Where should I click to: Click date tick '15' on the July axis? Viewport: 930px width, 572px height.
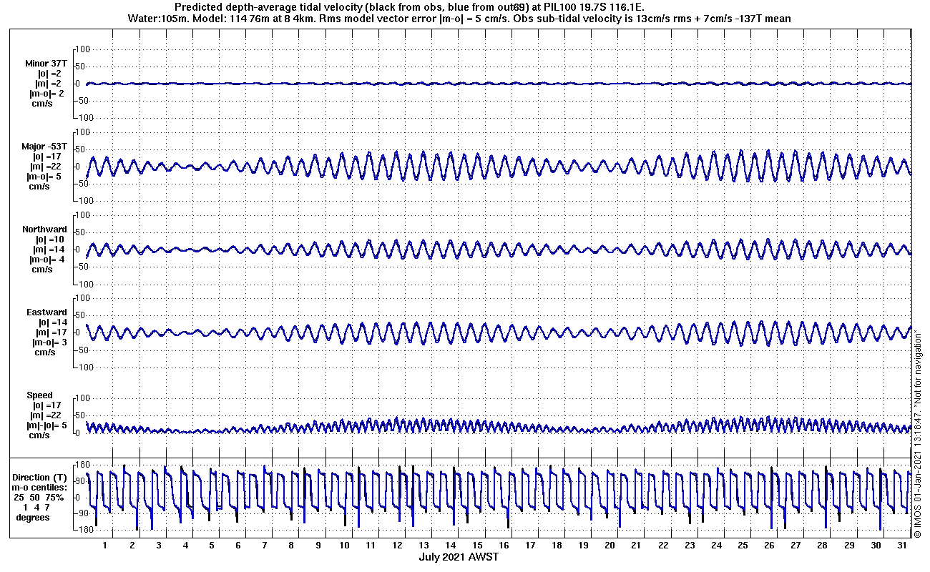point(477,546)
